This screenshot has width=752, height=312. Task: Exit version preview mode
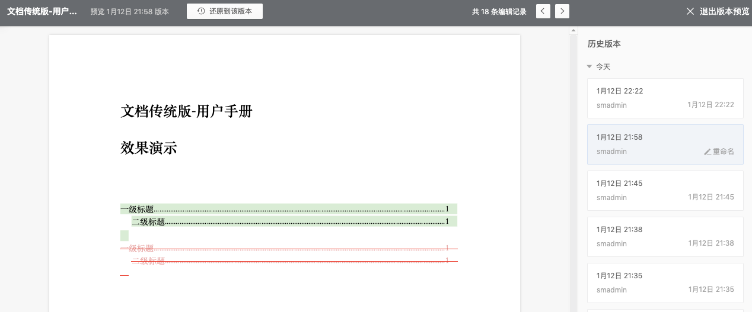(x=718, y=11)
